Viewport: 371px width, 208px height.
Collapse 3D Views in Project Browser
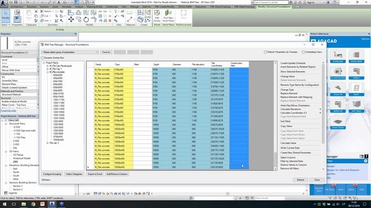pyautogui.click(x=6, y=151)
